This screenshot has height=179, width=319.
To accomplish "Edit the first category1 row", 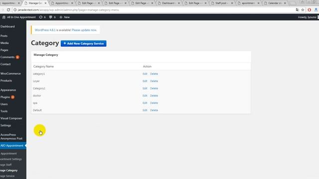I will pos(145,74).
